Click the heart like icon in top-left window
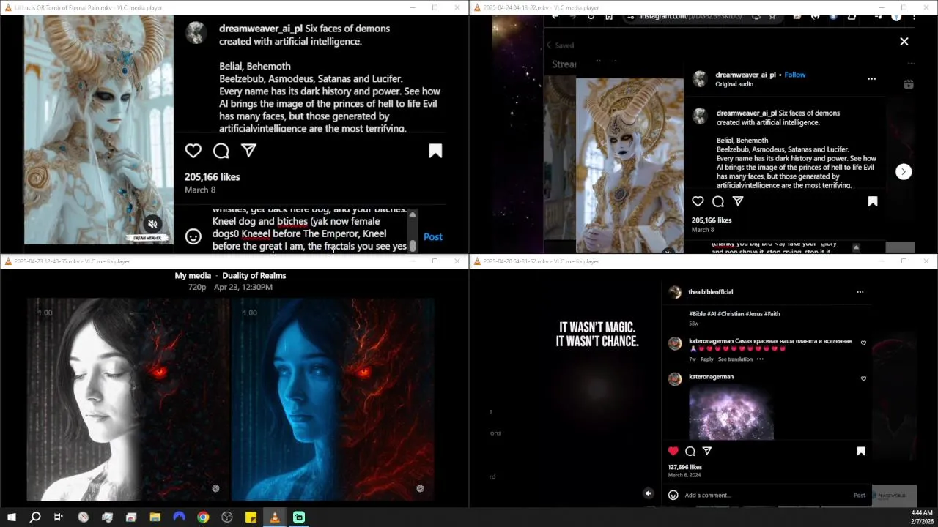This screenshot has height=527, width=938. point(193,151)
